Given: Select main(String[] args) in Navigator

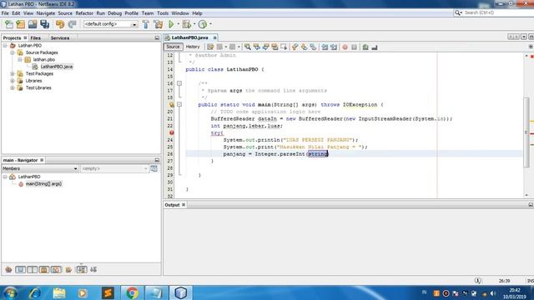Looking at the screenshot, I should [x=43, y=183].
